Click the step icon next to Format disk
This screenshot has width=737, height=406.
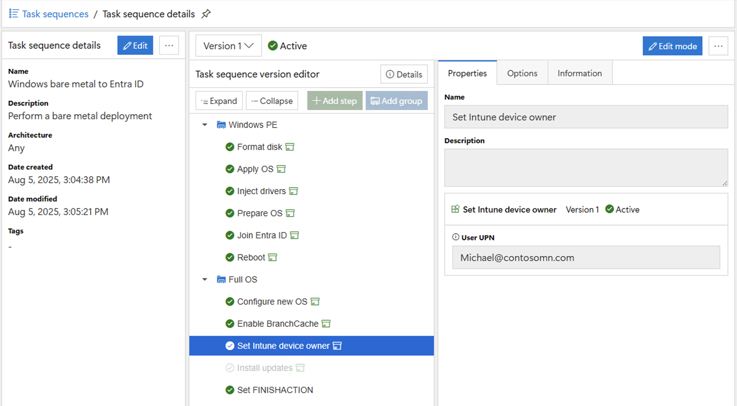pos(290,147)
